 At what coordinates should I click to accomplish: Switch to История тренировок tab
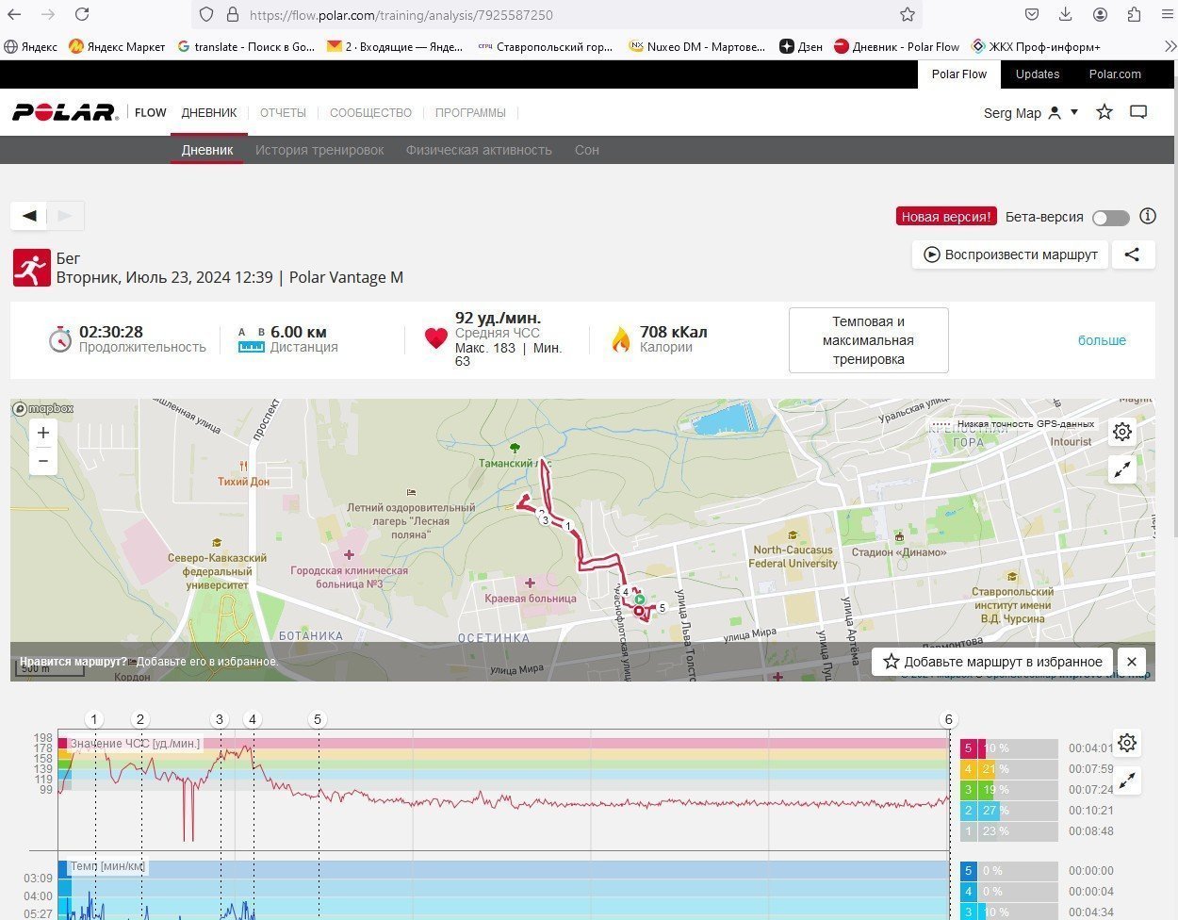[x=319, y=150]
